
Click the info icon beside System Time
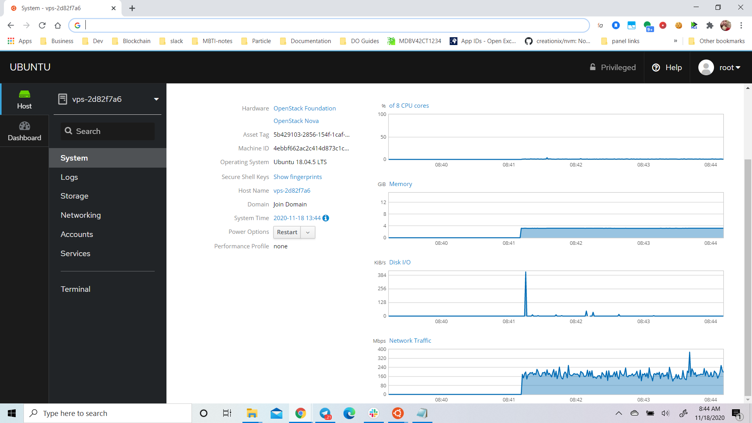pyautogui.click(x=325, y=218)
